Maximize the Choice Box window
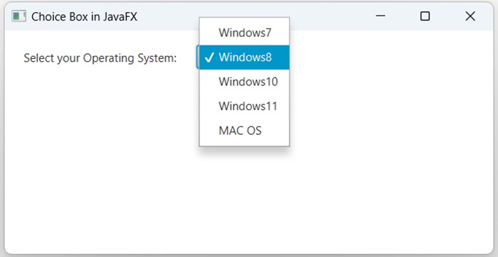This screenshot has width=498, height=257. pos(425,16)
